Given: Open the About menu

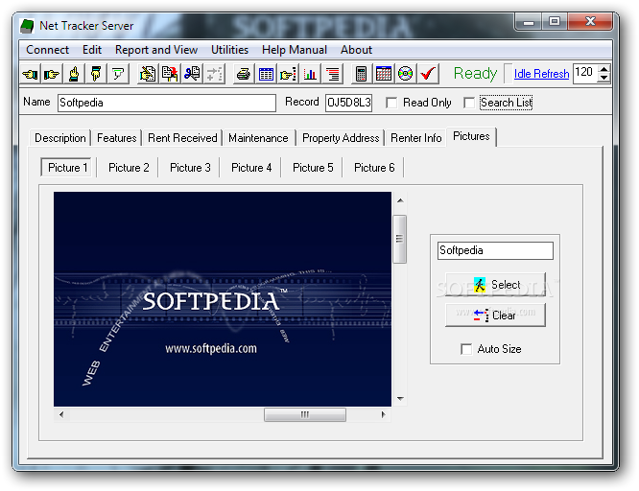Looking at the screenshot, I should [x=356, y=50].
